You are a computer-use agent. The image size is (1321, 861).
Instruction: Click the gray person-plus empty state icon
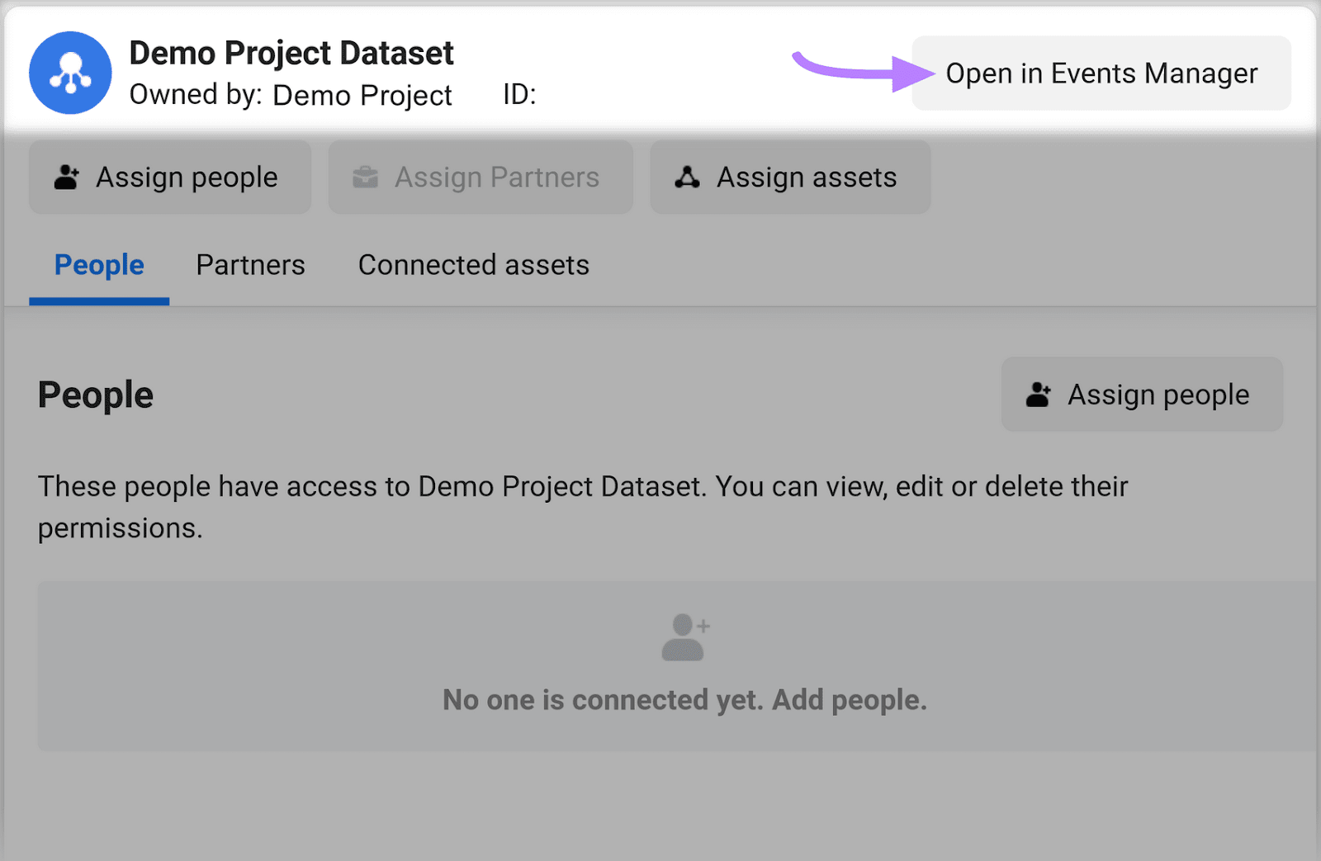683,636
